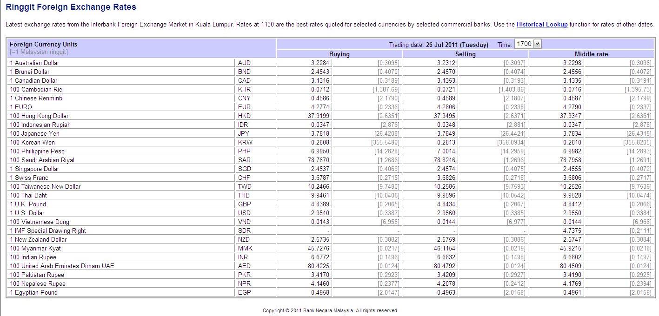This screenshot has width=659, height=316.
Task: Click the Selling column header
Action: coord(466,54)
